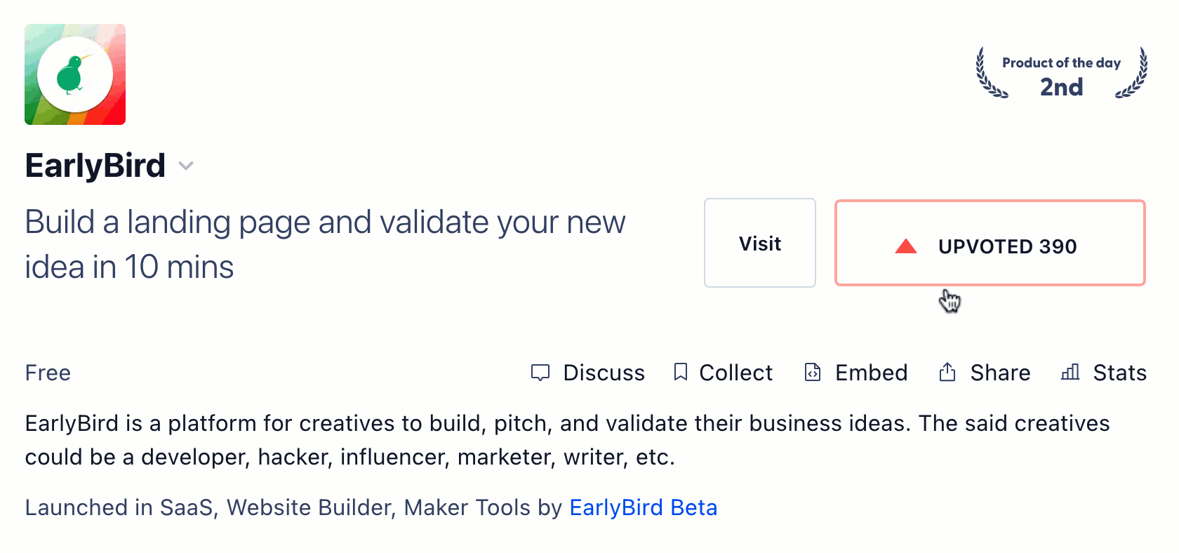Viewport: 1179px width, 553px height.
Task: Open the Share option
Action: point(1001,373)
